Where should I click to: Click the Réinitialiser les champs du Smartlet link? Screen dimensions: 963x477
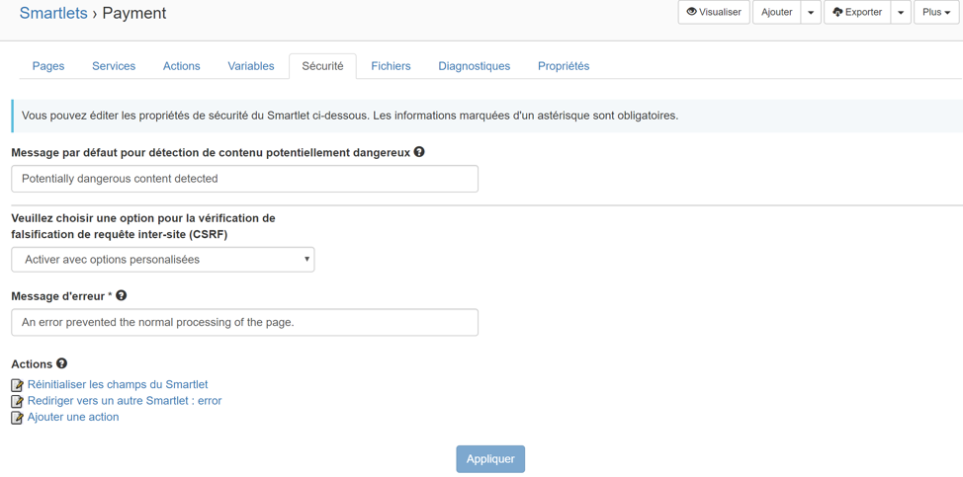click(x=118, y=384)
